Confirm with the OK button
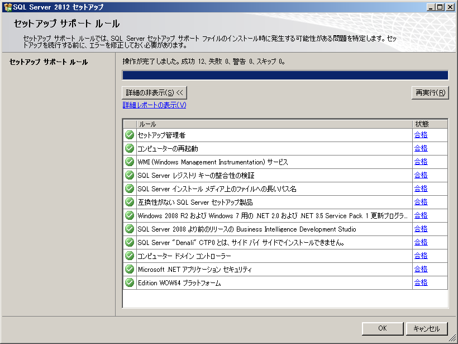Screen dimensions: 458x344 (x=382, y=328)
